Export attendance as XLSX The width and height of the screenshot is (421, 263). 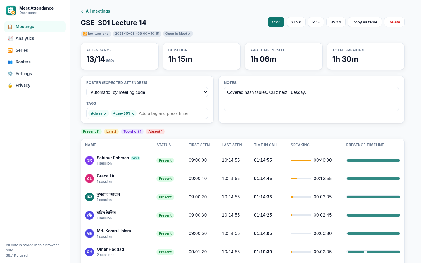(x=296, y=22)
